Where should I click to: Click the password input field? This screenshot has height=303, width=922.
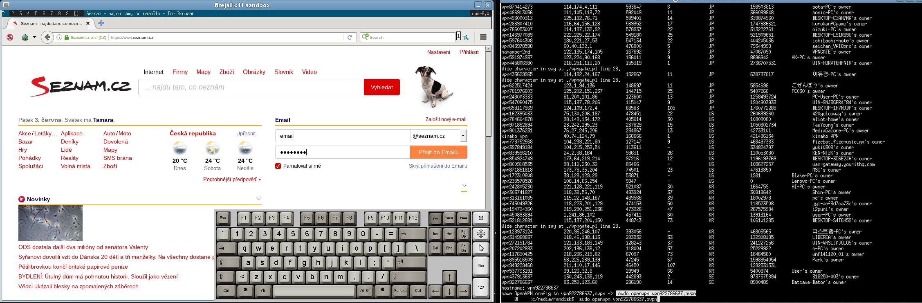point(343,152)
